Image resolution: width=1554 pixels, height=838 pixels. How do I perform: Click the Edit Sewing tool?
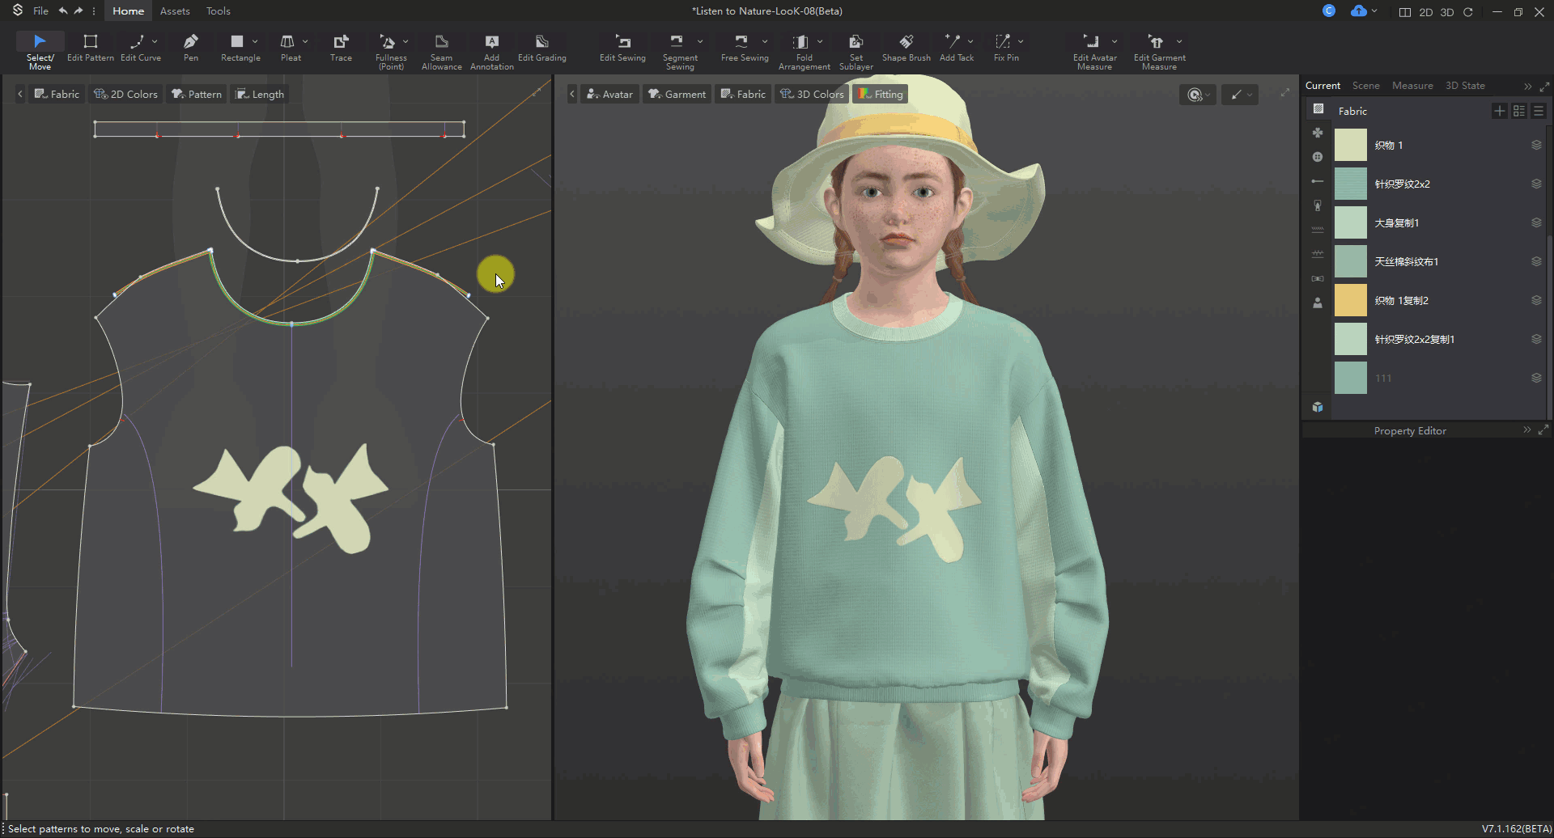[622, 47]
